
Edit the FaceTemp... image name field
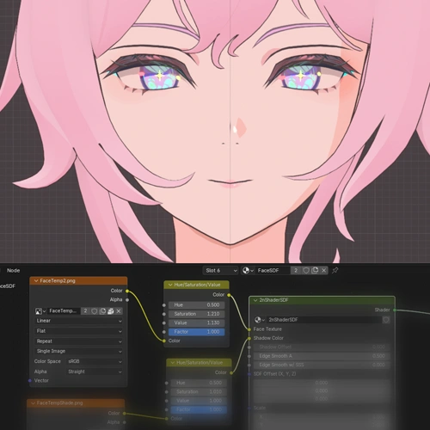click(64, 311)
